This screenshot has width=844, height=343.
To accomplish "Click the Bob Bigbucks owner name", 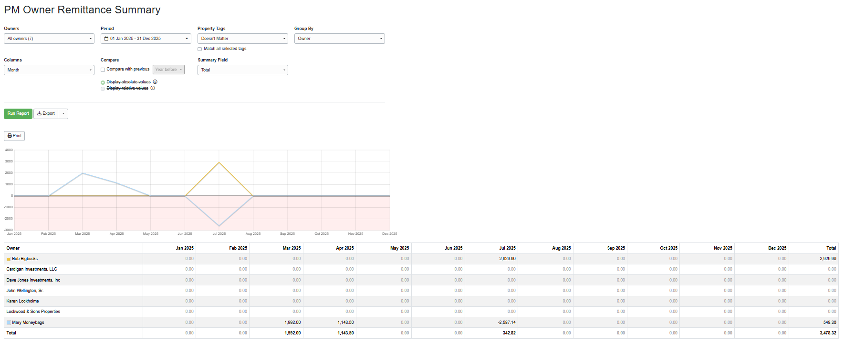I will coord(25,259).
